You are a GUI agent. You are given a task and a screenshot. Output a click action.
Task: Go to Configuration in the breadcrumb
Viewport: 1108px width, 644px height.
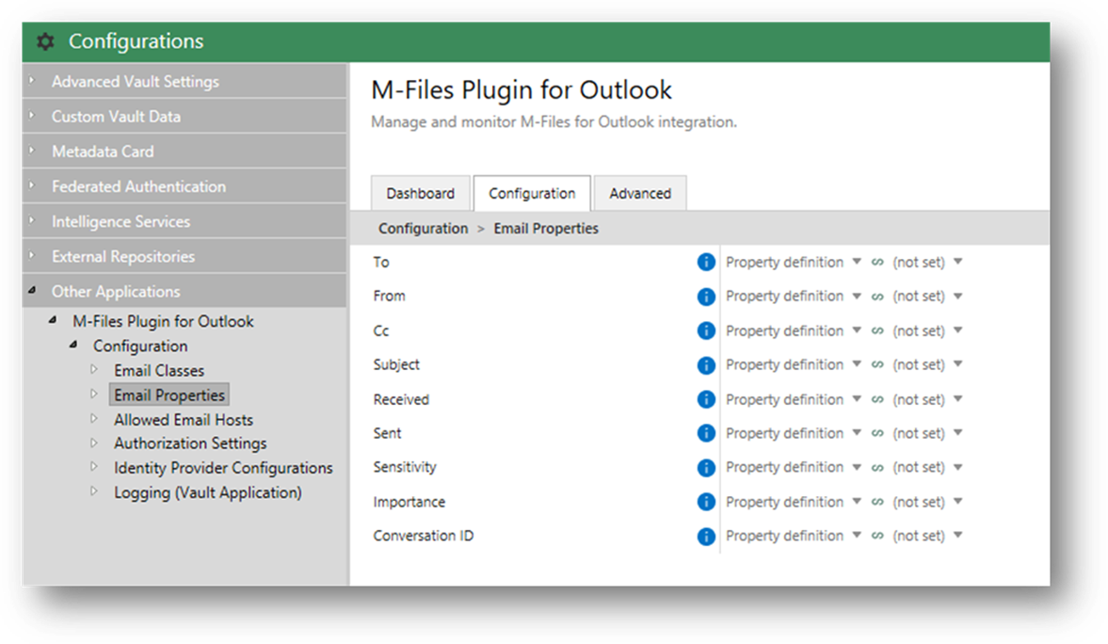pos(424,229)
